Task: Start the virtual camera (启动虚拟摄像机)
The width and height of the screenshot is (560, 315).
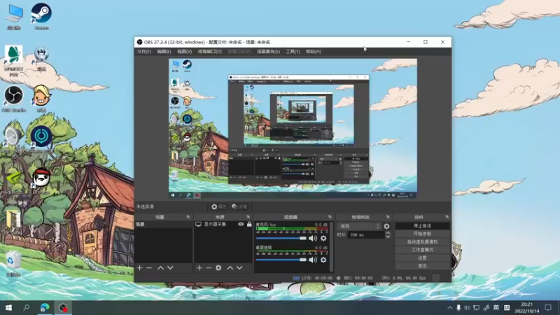Action: click(423, 241)
